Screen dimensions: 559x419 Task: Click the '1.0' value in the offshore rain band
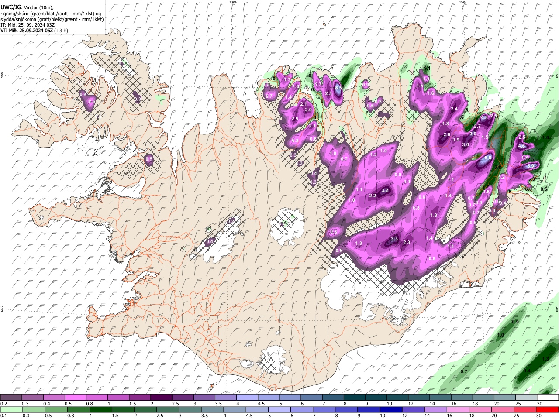click(500, 335)
